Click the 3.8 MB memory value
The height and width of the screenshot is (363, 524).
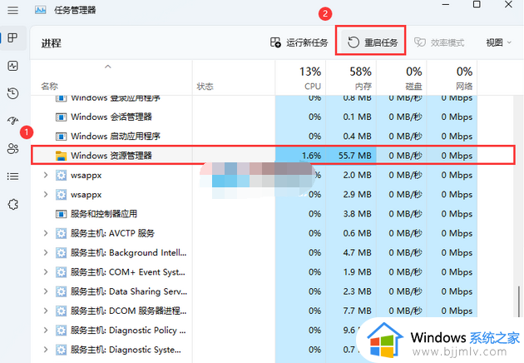pos(357,214)
